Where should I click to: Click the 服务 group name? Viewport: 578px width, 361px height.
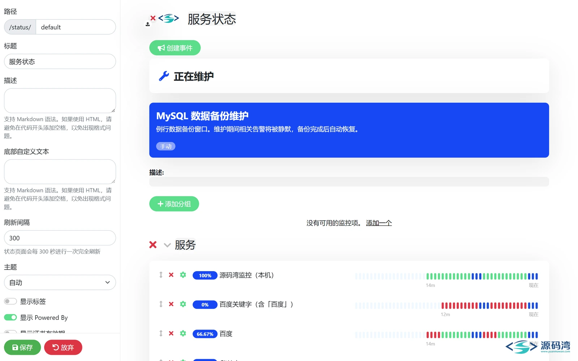coord(185,245)
